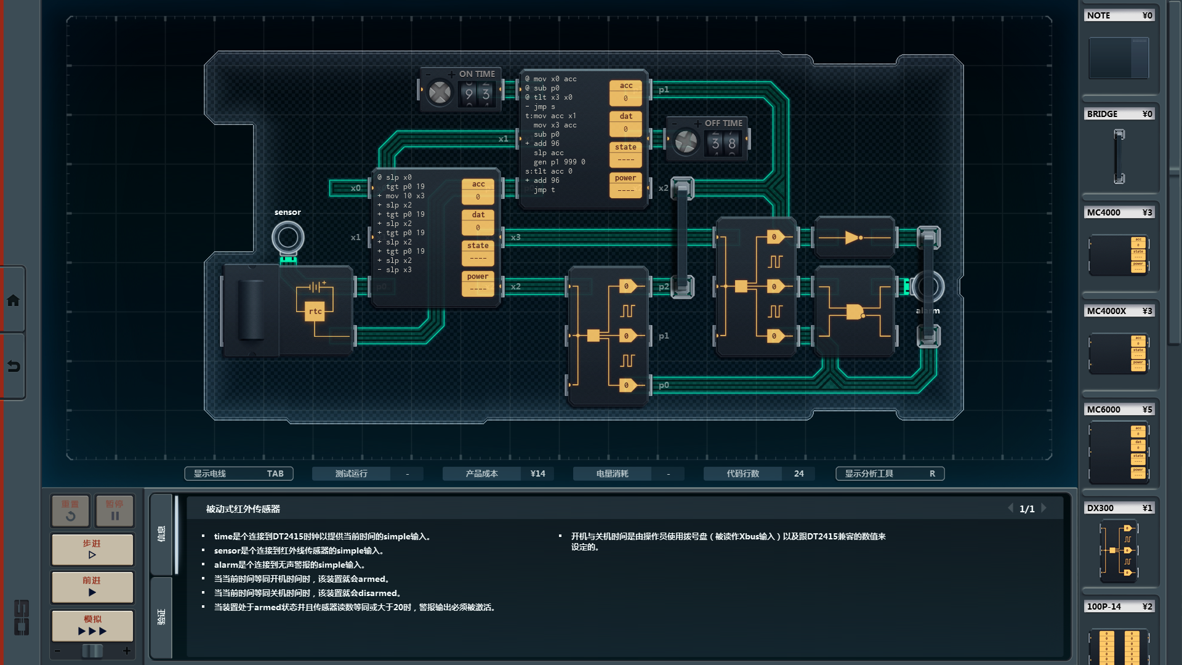Image resolution: width=1182 pixels, height=665 pixels.
Task: Click the reset (重置) button
Action: tap(70, 510)
